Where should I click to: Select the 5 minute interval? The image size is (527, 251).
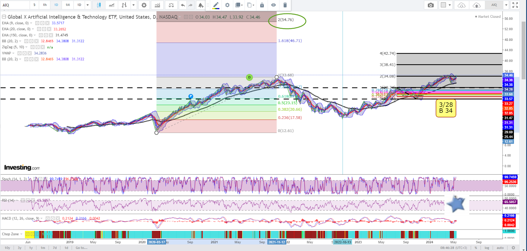(x=34, y=5)
